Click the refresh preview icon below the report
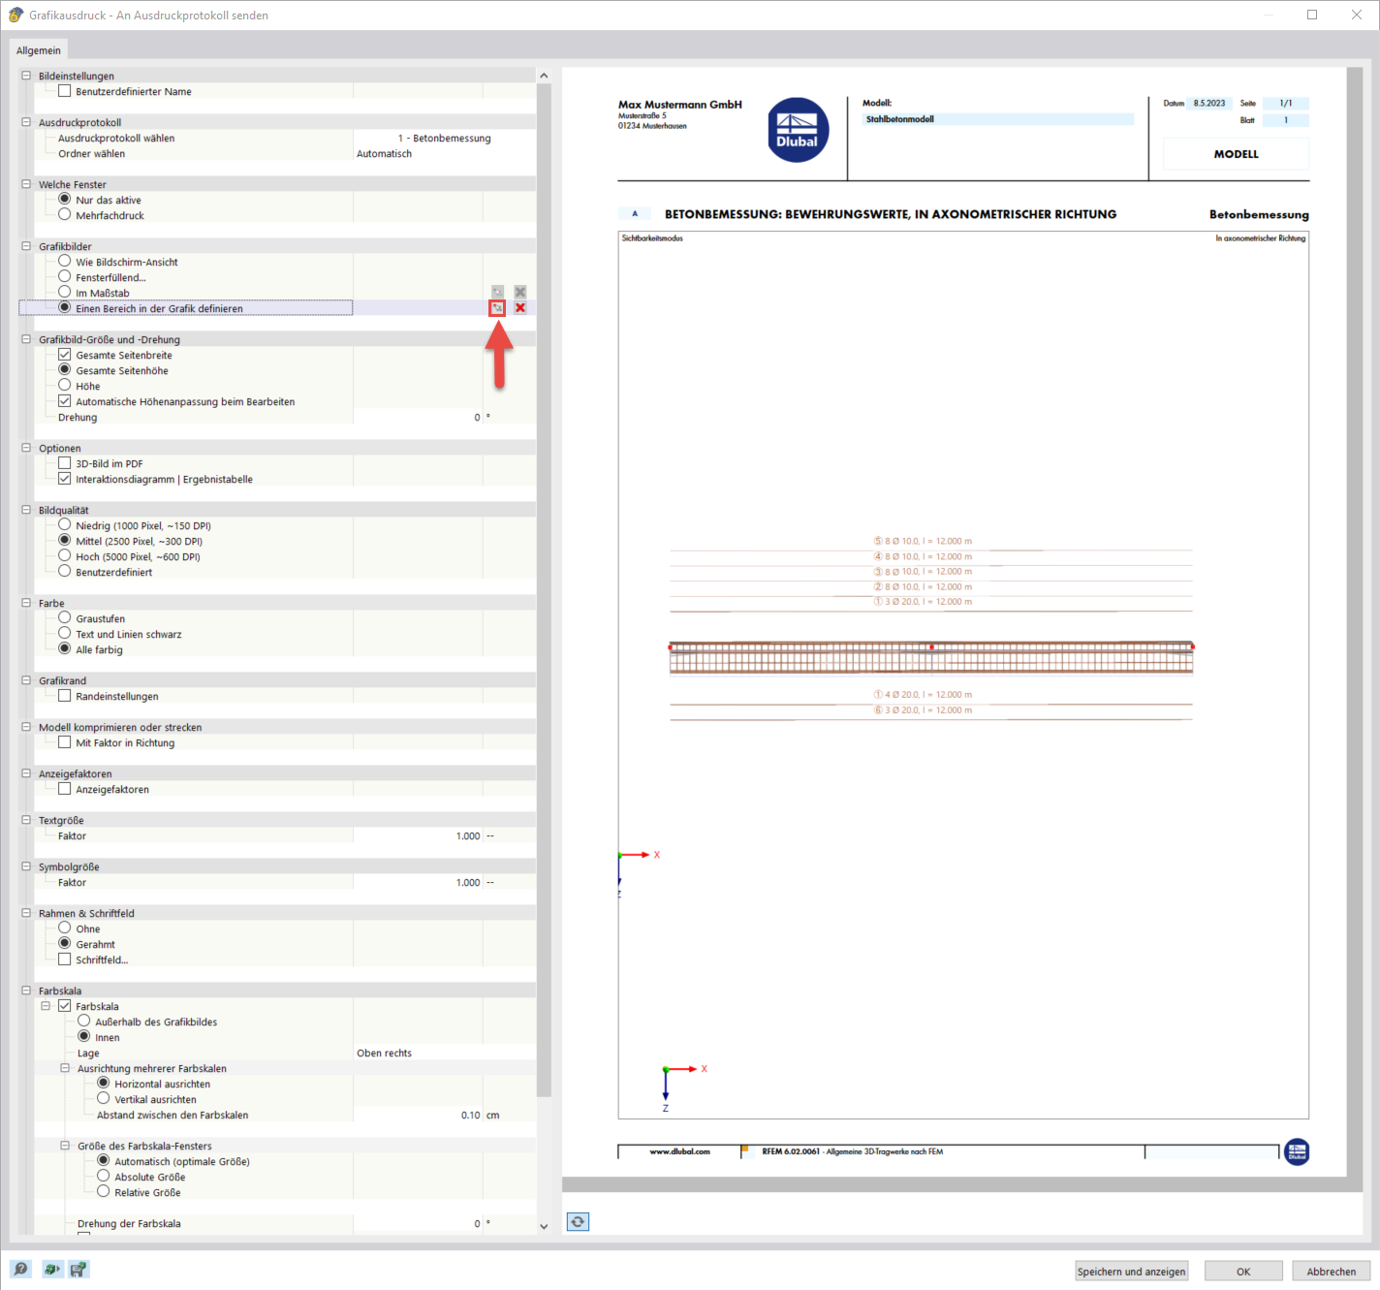This screenshot has height=1290, width=1380. click(578, 1221)
